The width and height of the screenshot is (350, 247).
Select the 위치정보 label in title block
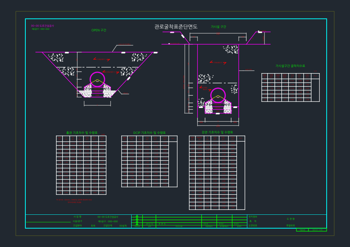tap(253, 217)
